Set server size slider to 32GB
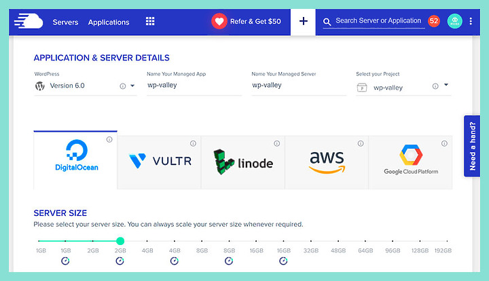Screen dimensions: 489x281 click(311, 241)
